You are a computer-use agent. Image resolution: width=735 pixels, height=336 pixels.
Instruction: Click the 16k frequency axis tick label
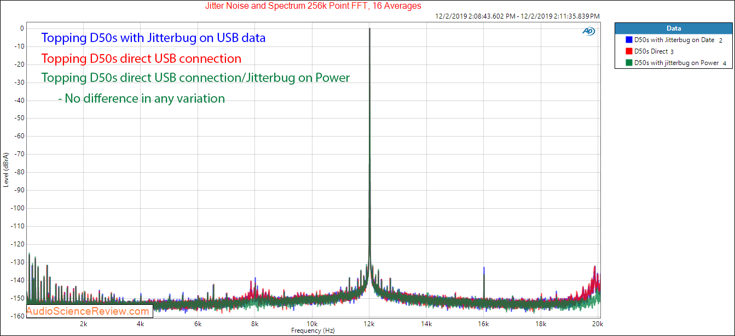[x=484, y=323]
